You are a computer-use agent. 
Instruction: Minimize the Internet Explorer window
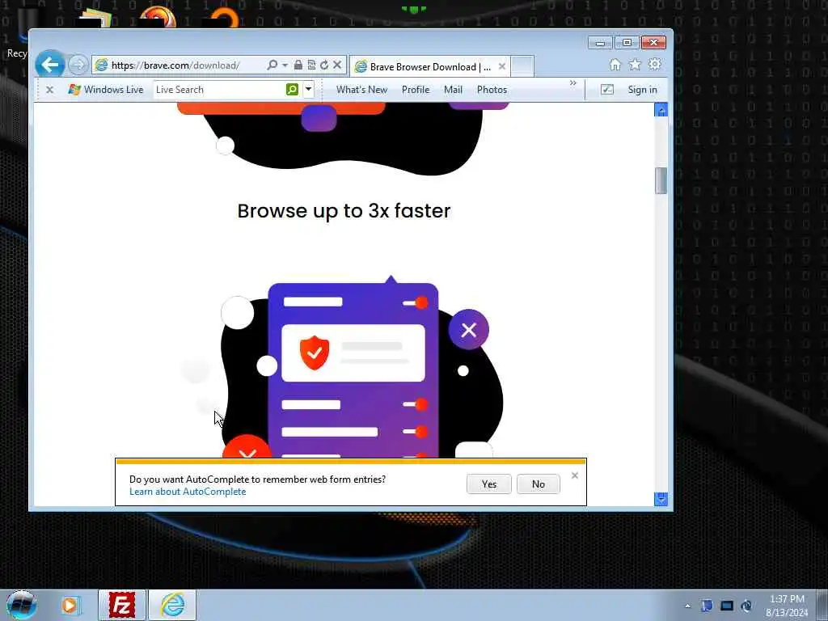point(600,43)
